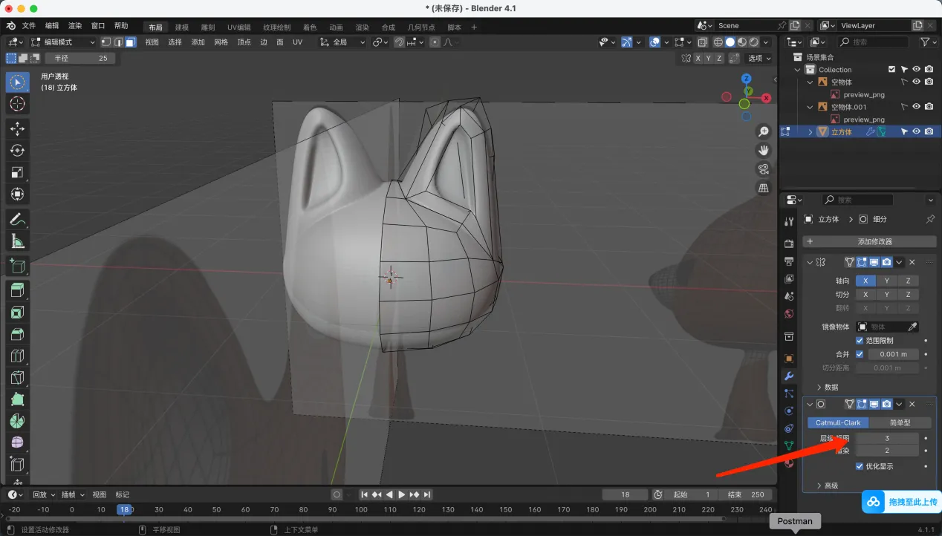Click the viewport zoom magnifier icon
942x536 pixels.
(x=763, y=131)
